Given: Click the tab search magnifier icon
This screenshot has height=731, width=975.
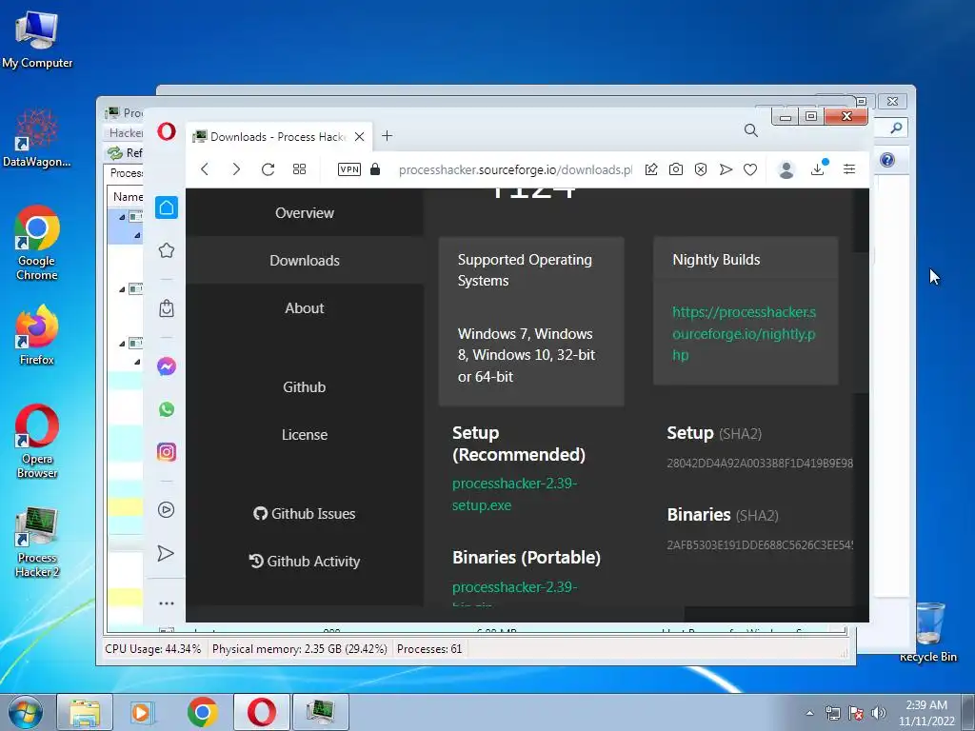Looking at the screenshot, I should pos(751,129).
